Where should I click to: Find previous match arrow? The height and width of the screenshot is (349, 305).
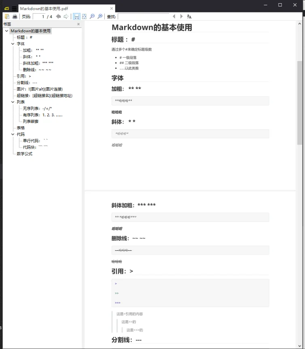click(174, 17)
